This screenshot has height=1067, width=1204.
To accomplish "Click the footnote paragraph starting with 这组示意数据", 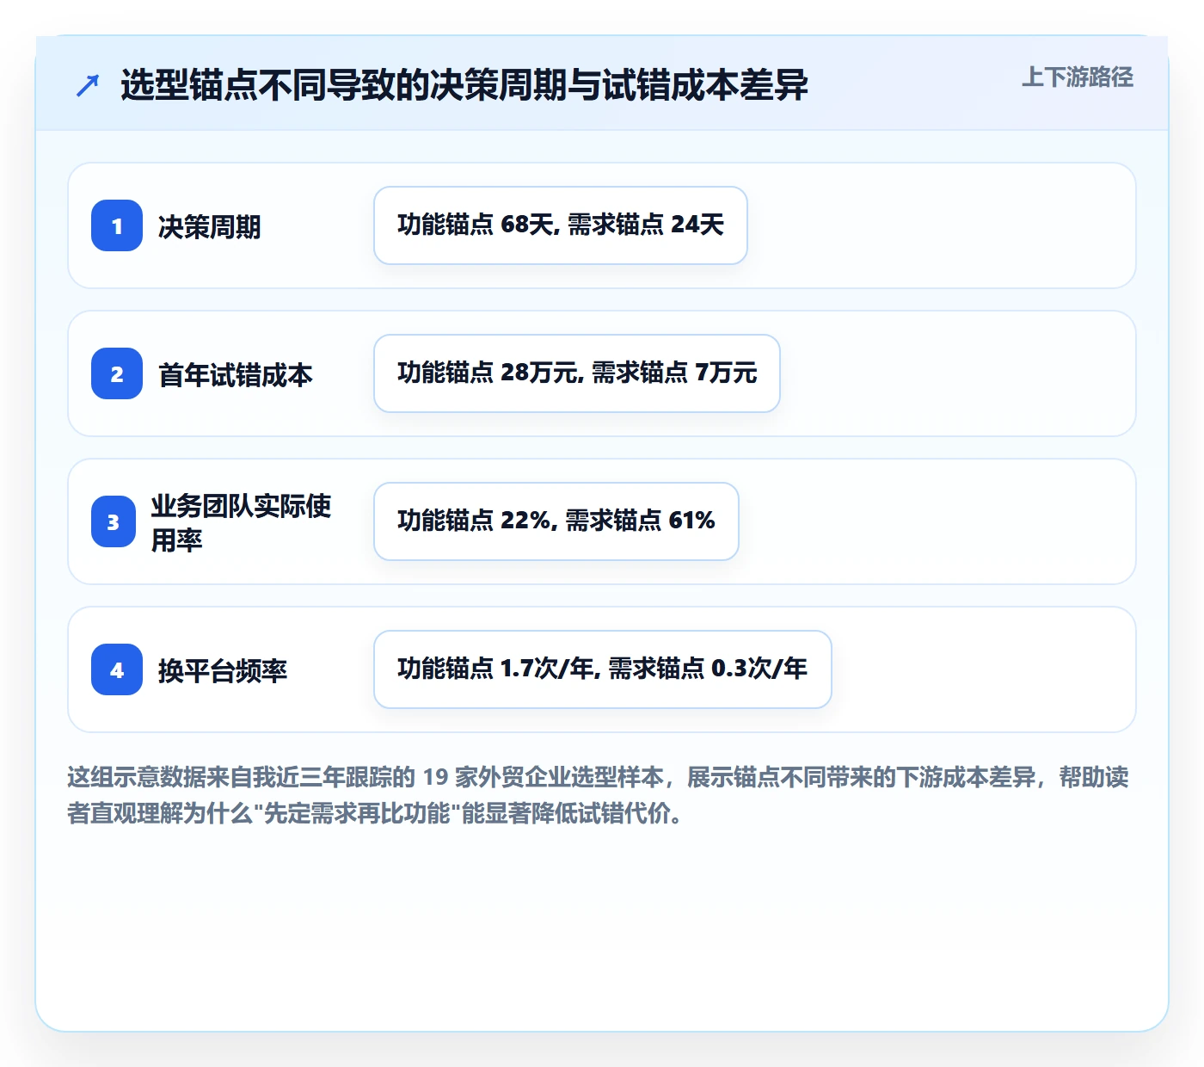I will [x=599, y=795].
